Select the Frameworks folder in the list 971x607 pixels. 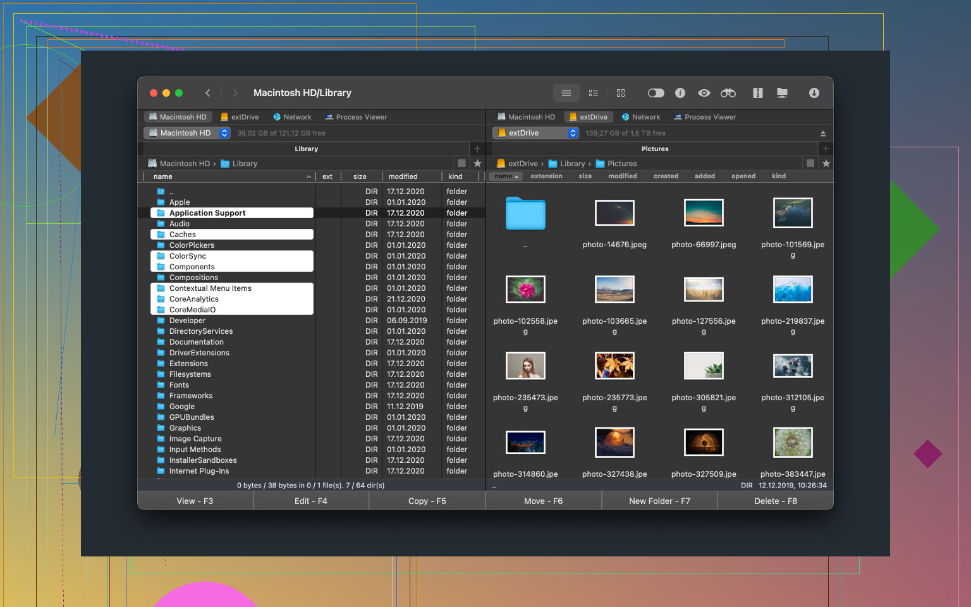point(191,396)
